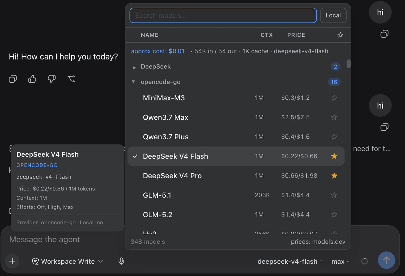This screenshot has width=405, height=276.
Task: Star the MiniMax-M3 model
Action: (334, 98)
